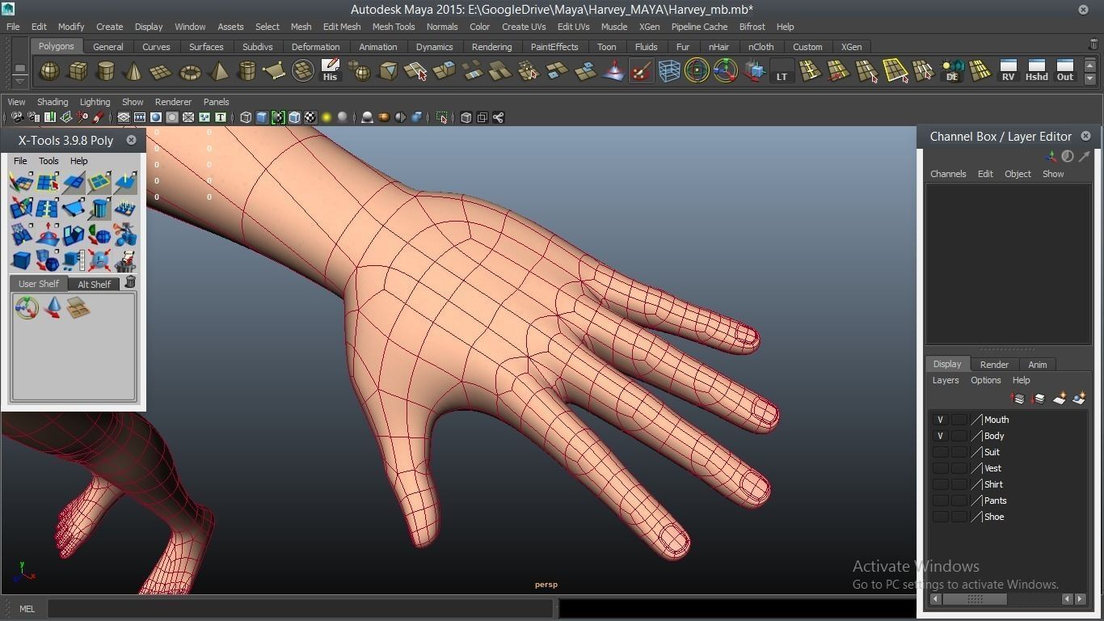Click the shelf scroll up arrow at right

tap(1089, 65)
